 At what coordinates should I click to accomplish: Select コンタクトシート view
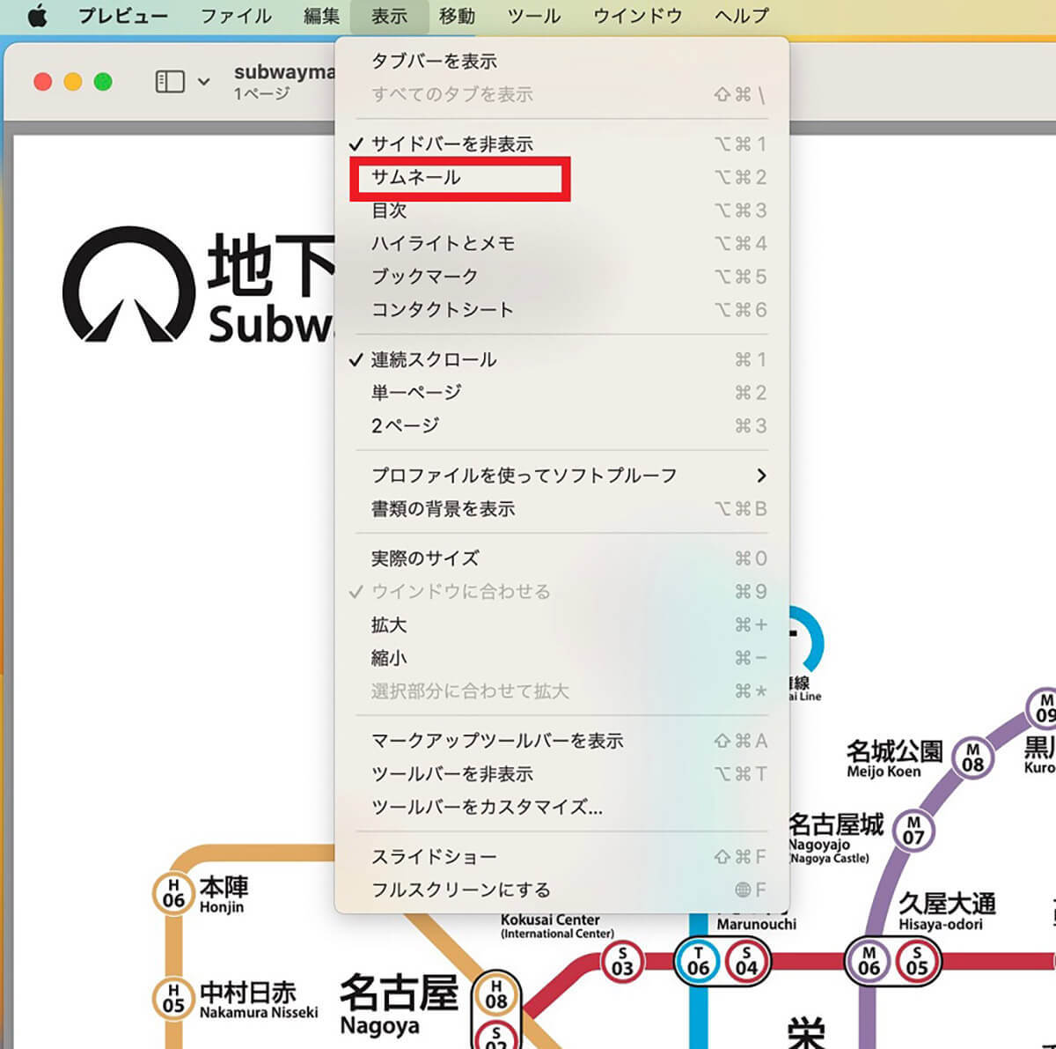[561, 309]
